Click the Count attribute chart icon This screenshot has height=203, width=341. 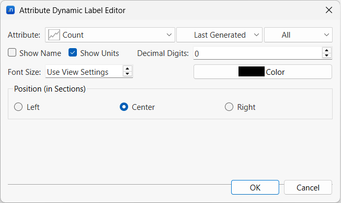pos(54,35)
